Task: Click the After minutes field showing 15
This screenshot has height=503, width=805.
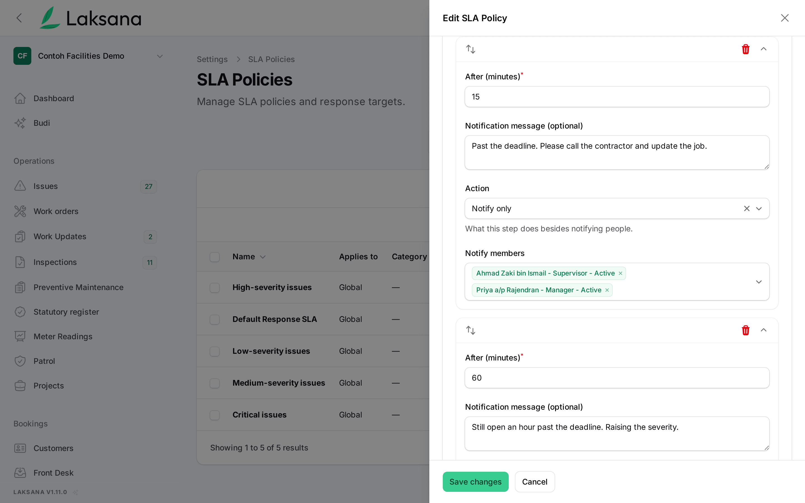Action: click(x=617, y=97)
